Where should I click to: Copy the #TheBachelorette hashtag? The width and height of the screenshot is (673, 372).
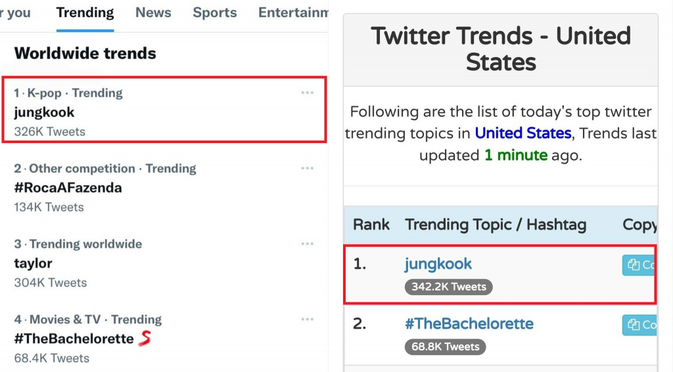coord(639,325)
